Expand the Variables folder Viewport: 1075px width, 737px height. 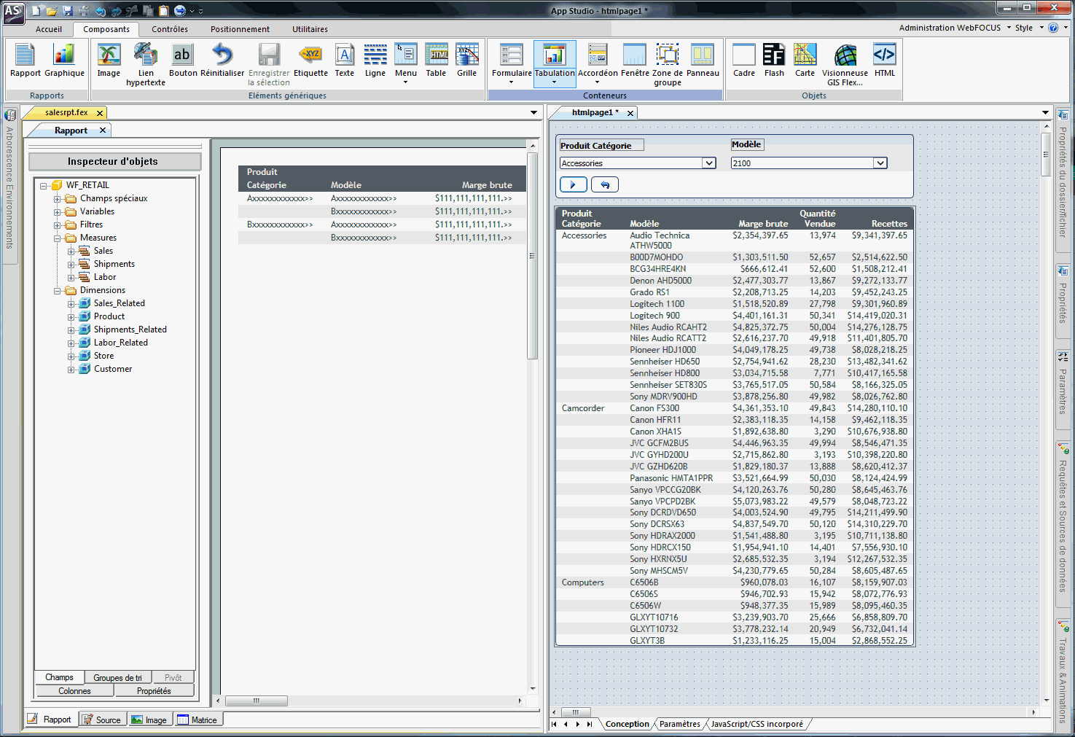click(57, 211)
